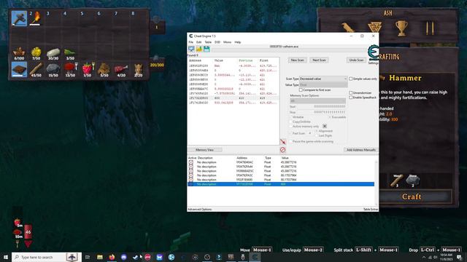Select the scan result row with value 400

(233, 98)
